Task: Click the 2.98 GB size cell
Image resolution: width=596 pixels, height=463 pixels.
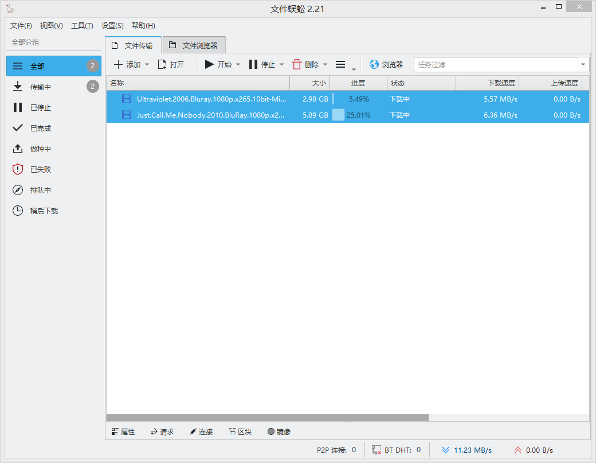Action: click(315, 99)
